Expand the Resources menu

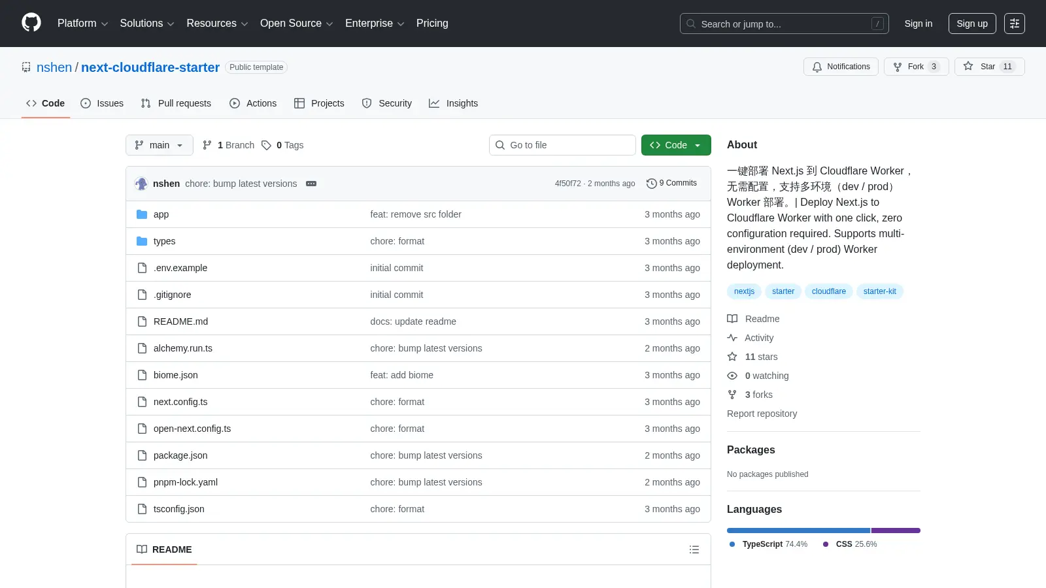tap(217, 24)
